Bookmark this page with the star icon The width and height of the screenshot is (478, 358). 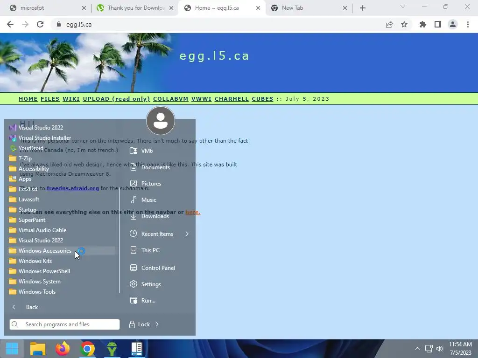pyautogui.click(x=404, y=24)
